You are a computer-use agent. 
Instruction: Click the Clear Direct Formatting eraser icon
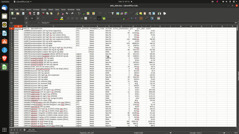coord(62,13)
